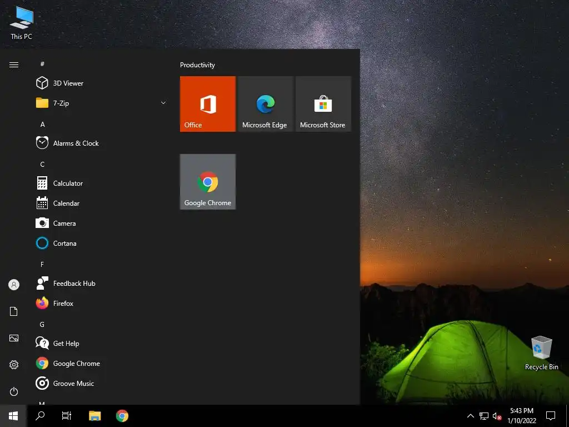Launch Chrome from the taskbar
Image resolution: width=569 pixels, height=427 pixels.
[x=122, y=416]
